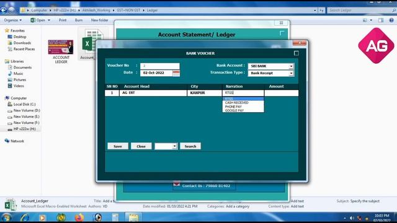Expand the Transaction Type dropdown
Image resolution: width=397 pixels, height=223 pixels.
click(x=291, y=73)
